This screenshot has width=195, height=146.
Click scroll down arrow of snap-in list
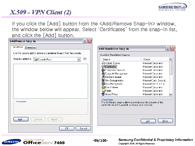171,94
